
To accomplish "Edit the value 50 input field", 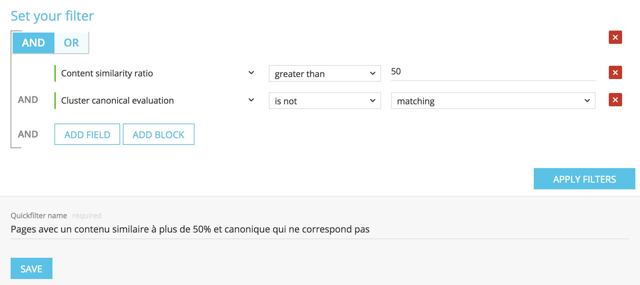I will [x=493, y=72].
